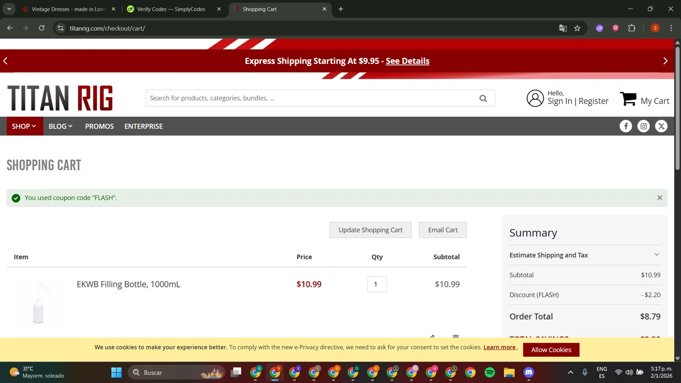
Task: Open new browser tab plus button
Action: [341, 9]
